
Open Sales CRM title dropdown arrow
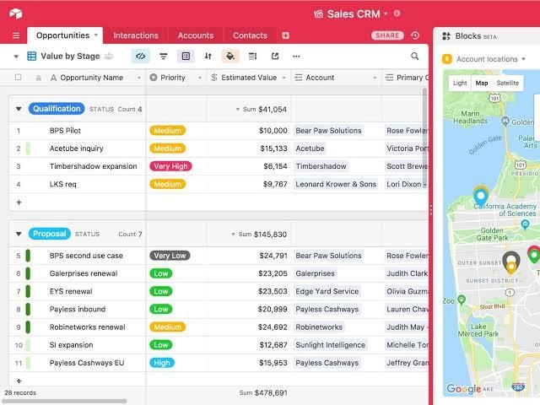tap(386, 13)
